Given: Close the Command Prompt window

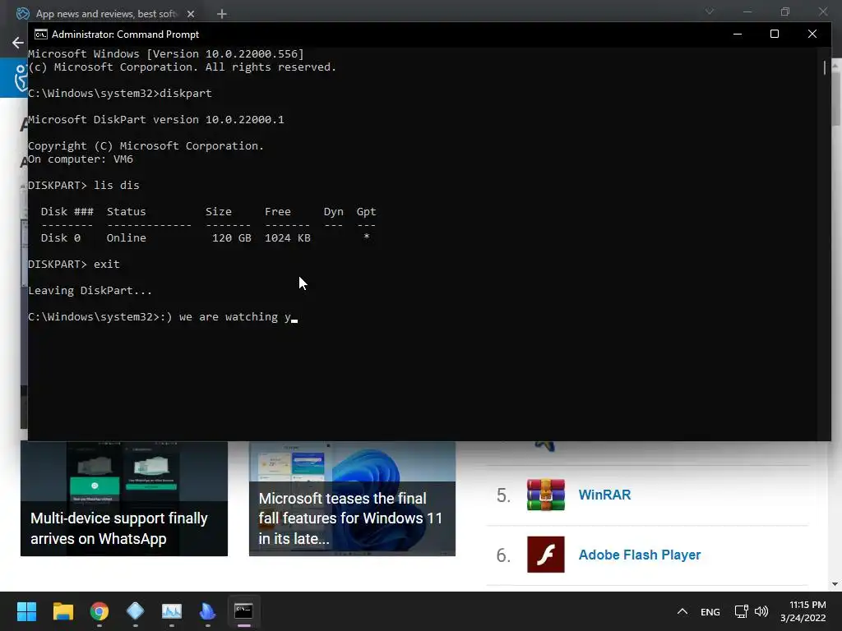Looking at the screenshot, I should [x=812, y=34].
